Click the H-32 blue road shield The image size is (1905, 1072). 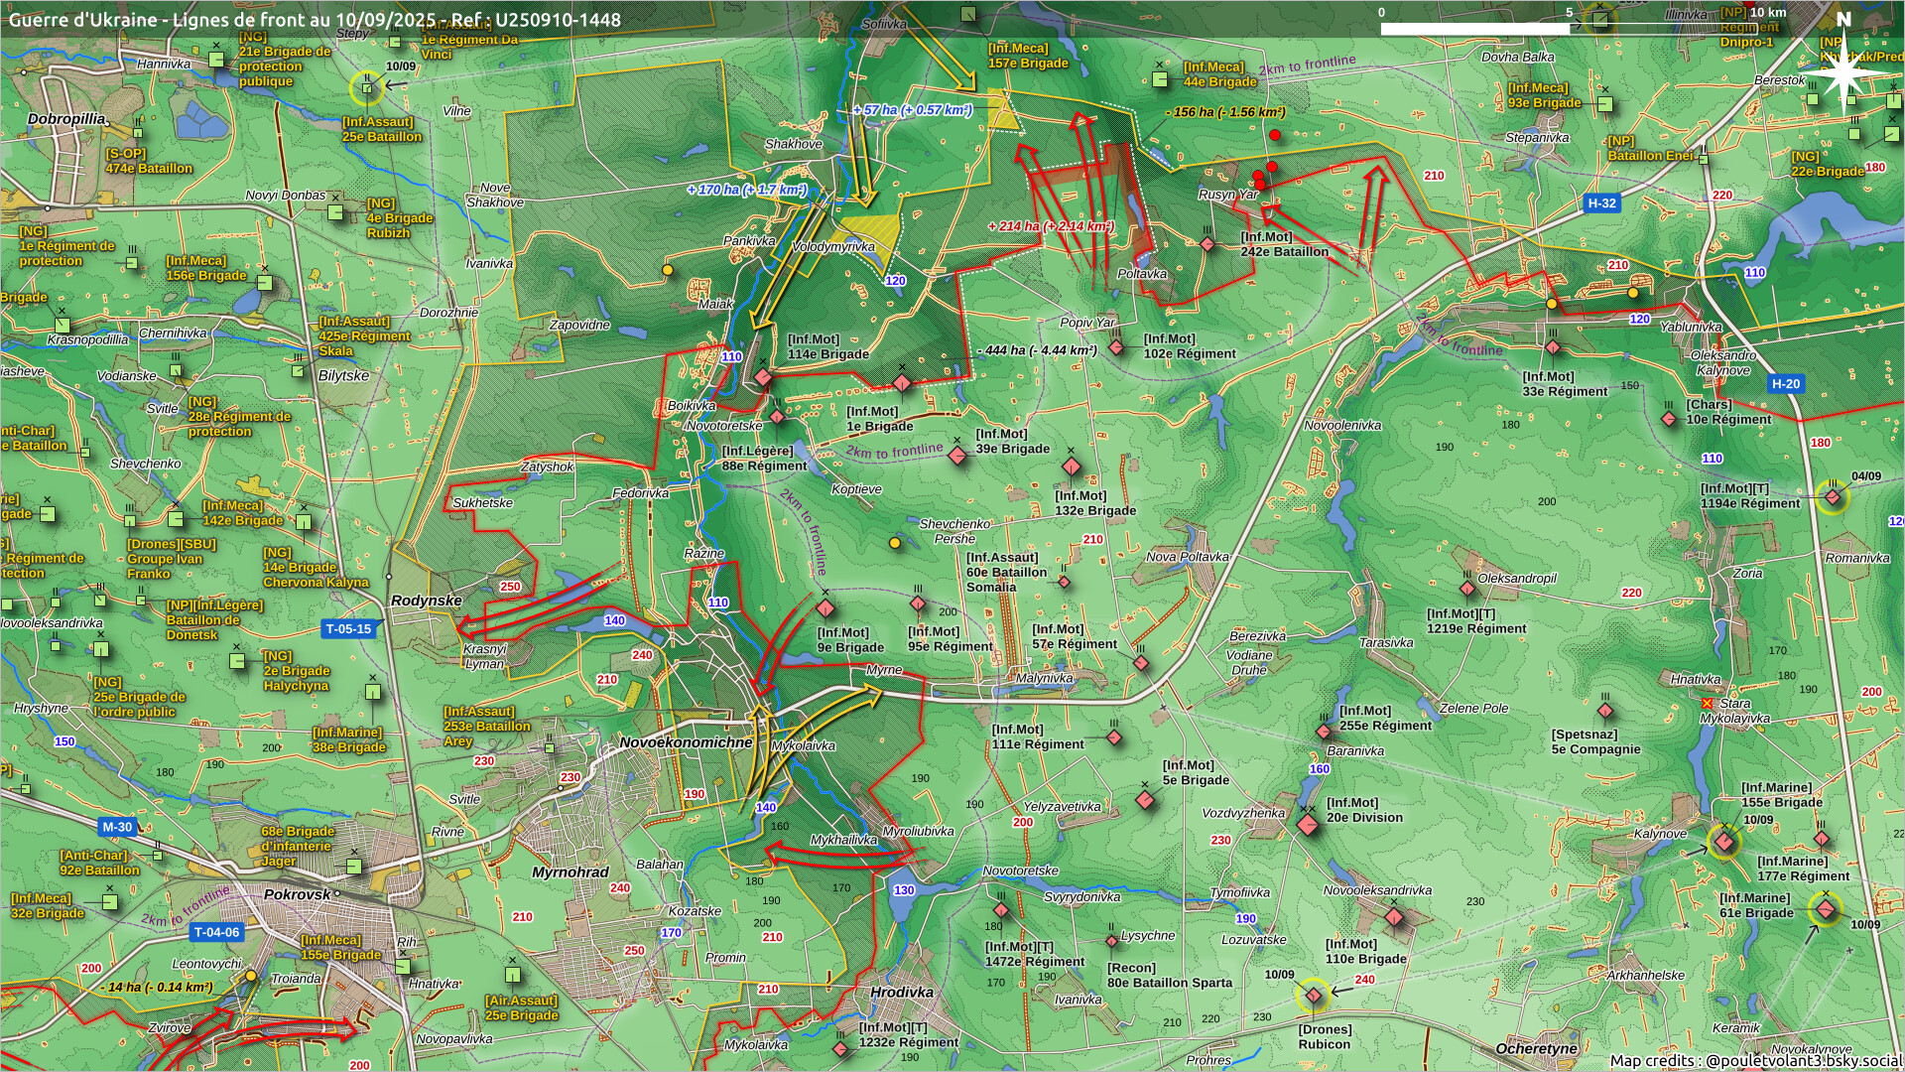(1601, 203)
